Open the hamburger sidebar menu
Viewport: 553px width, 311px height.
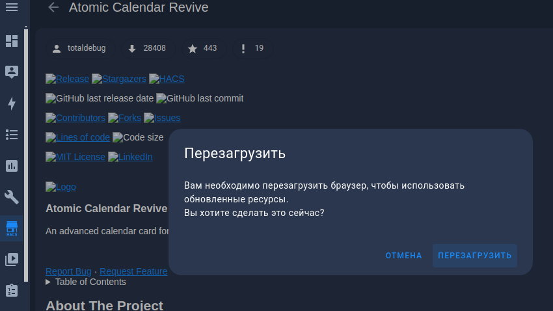click(x=12, y=7)
